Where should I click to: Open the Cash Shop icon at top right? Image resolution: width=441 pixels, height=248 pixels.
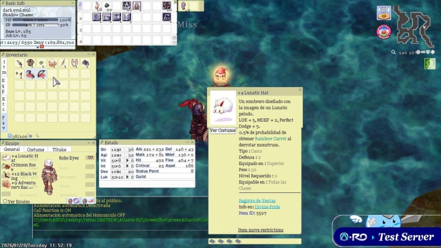(384, 13)
